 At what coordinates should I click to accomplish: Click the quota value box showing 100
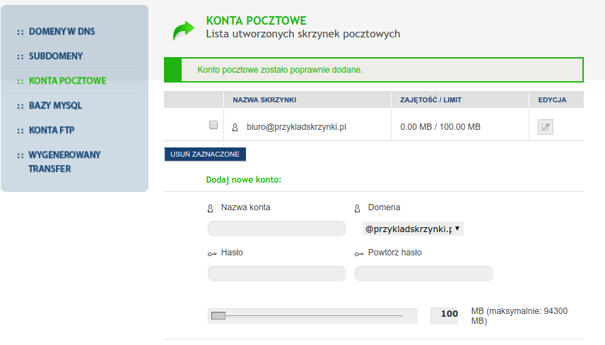[445, 316]
